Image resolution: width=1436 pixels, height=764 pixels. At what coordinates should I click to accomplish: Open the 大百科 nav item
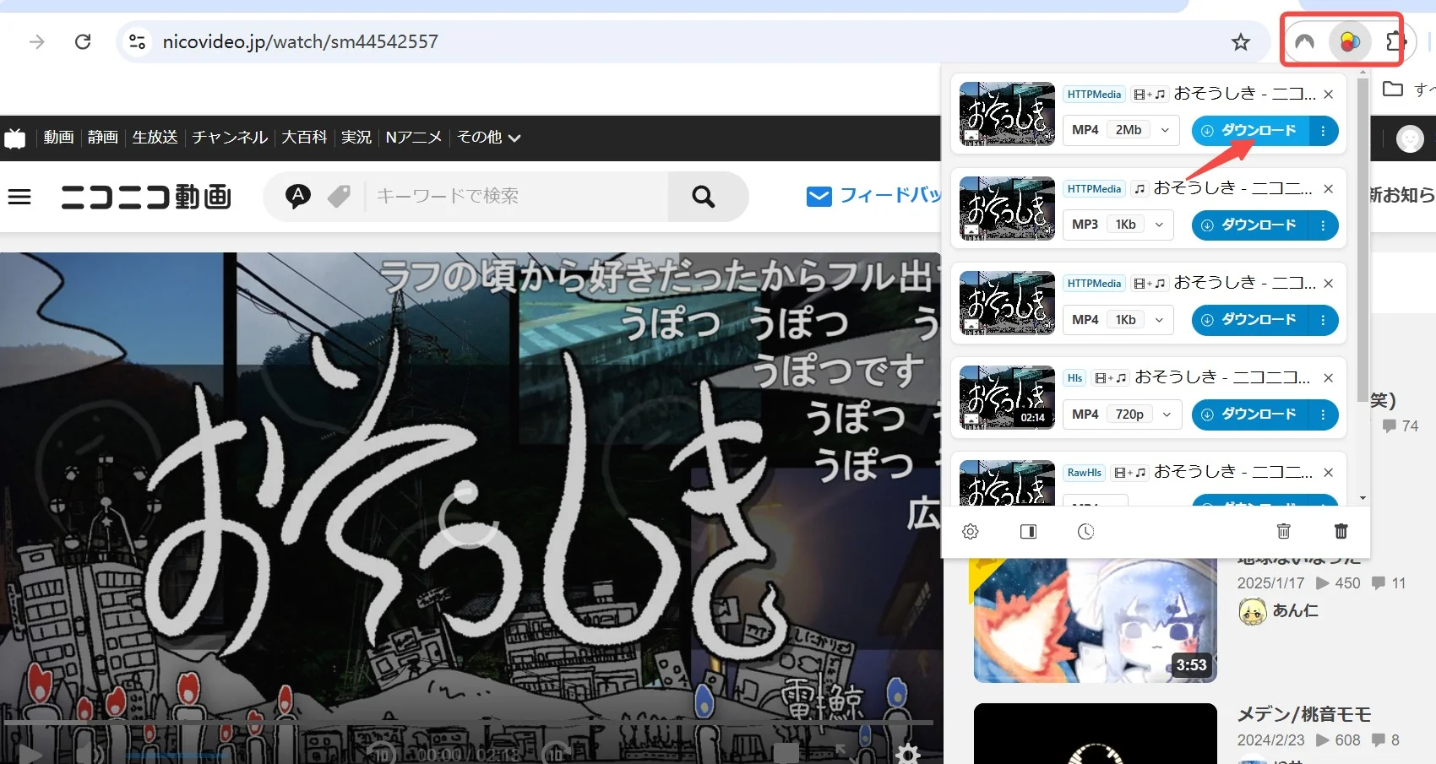[304, 138]
